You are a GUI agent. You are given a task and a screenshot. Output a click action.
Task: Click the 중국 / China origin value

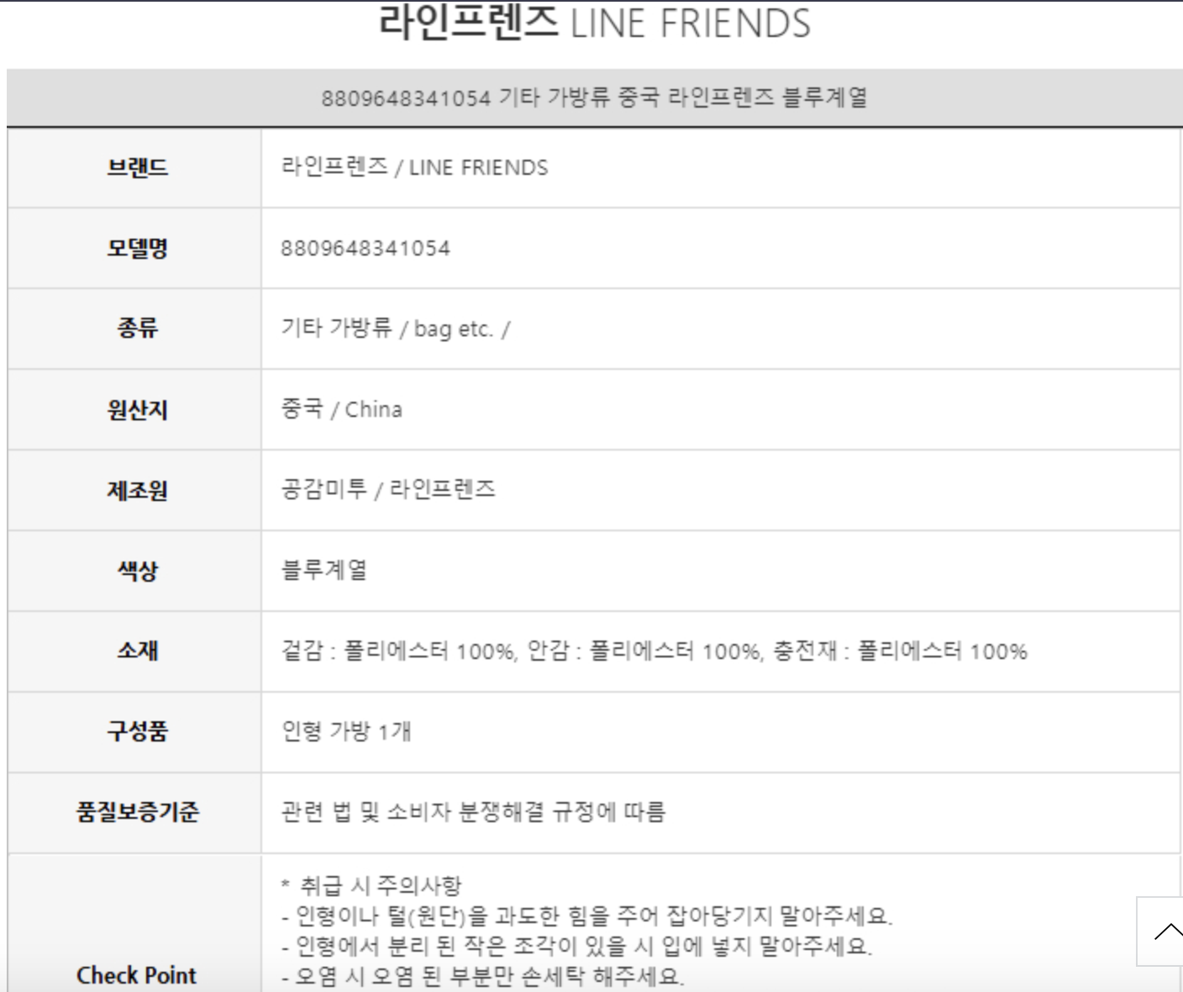coord(341,409)
